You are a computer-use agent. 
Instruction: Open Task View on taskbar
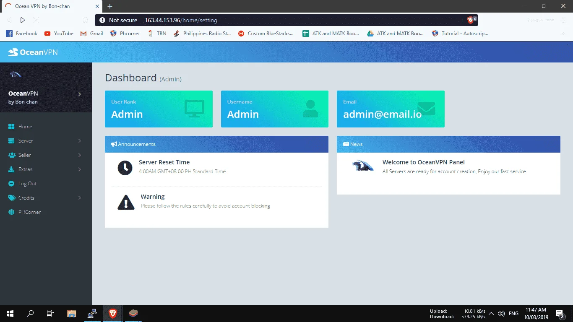(50, 313)
